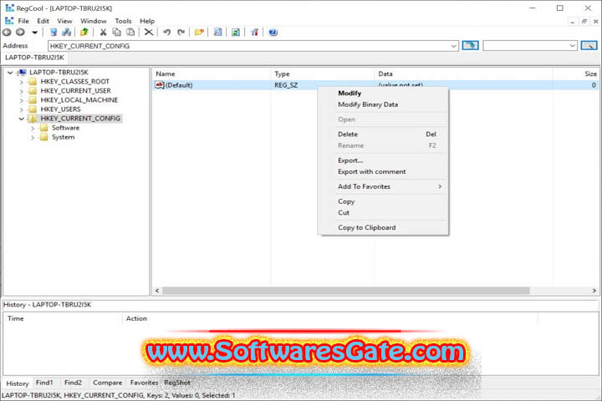This screenshot has width=602, height=401.
Task: Switch to the Compare bottom tab
Action: point(108,383)
